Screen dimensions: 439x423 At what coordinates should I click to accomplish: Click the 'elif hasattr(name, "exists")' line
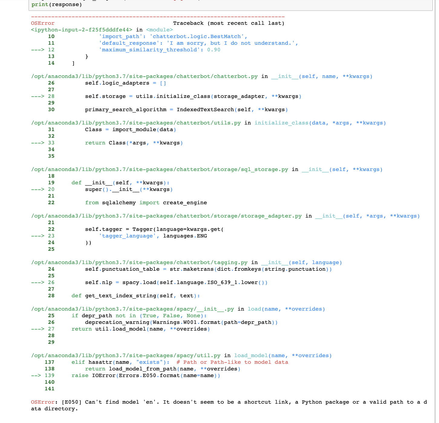(x=121, y=362)
